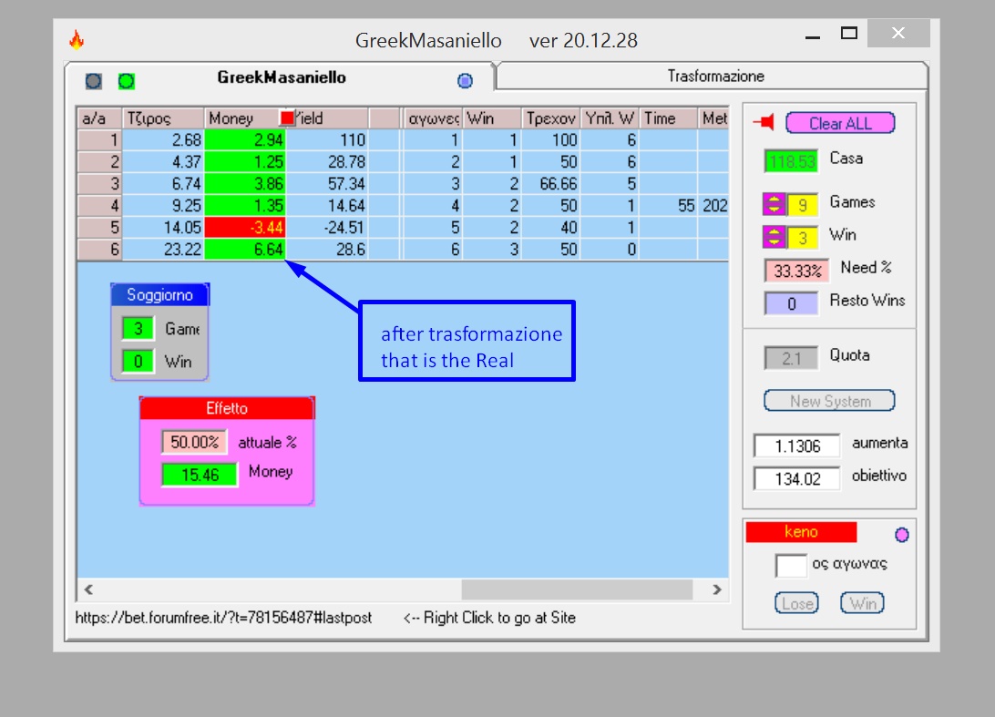
Task: Click the keno Lose button
Action: point(797,603)
